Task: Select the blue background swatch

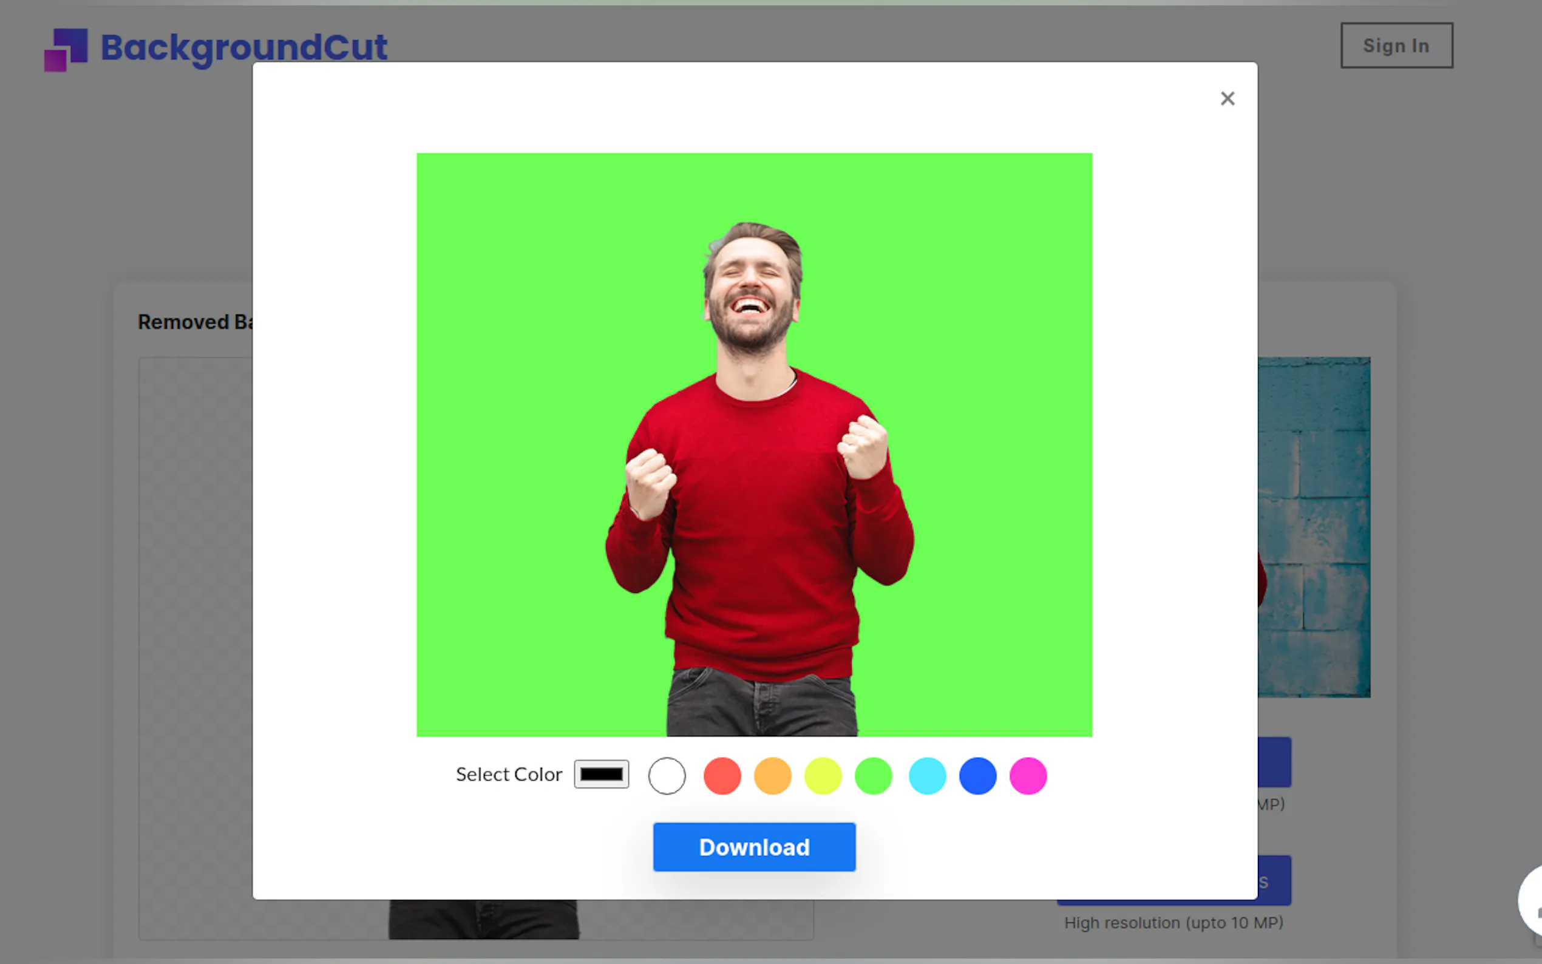Action: coord(977,776)
